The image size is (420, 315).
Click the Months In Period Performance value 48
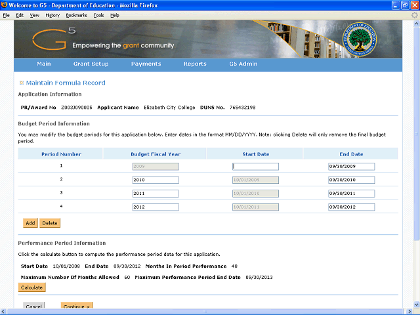pyautogui.click(x=234, y=266)
